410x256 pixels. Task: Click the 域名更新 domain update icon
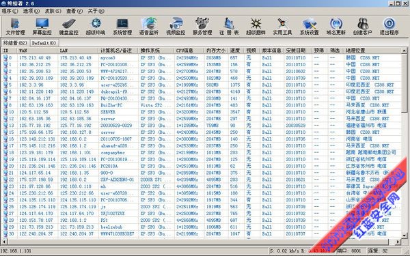(x=336, y=27)
